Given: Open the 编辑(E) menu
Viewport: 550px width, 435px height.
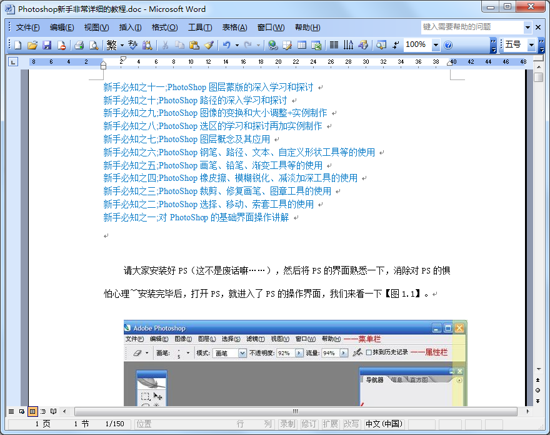Looking at the screenshot, I should pos(62,28).
